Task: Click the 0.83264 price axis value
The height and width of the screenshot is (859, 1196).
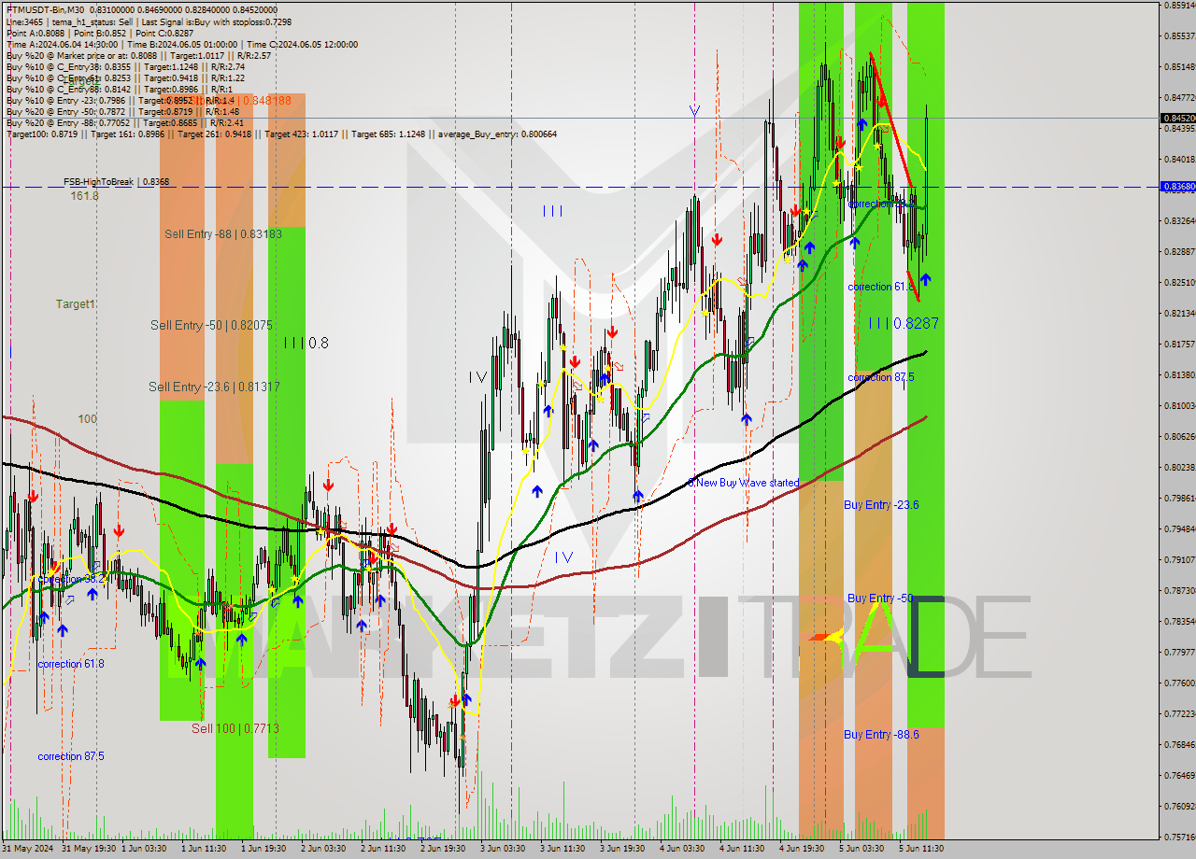Action: coord(1179,220)
